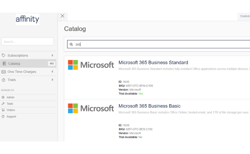Click Trial Available No value
The width and height of the screenshot is (250, 154).
click(x=140, y=137)
